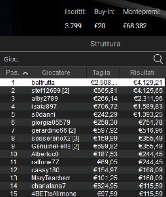The width and height of the screenshot is (166, 197).
Task: Select gerardino66 in seventh place
Action: click(82, 130)
